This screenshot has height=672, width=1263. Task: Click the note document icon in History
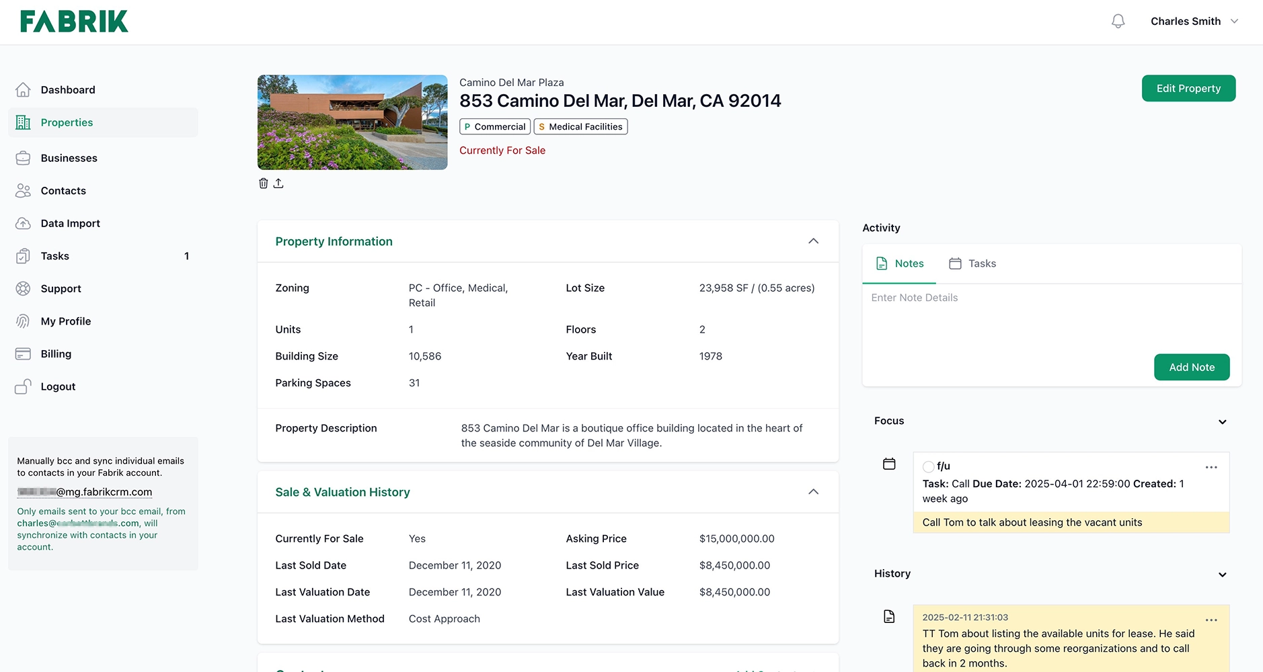click(x=889, y=616)
